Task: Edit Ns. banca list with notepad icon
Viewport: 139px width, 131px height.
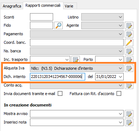Action: point(129,51)
